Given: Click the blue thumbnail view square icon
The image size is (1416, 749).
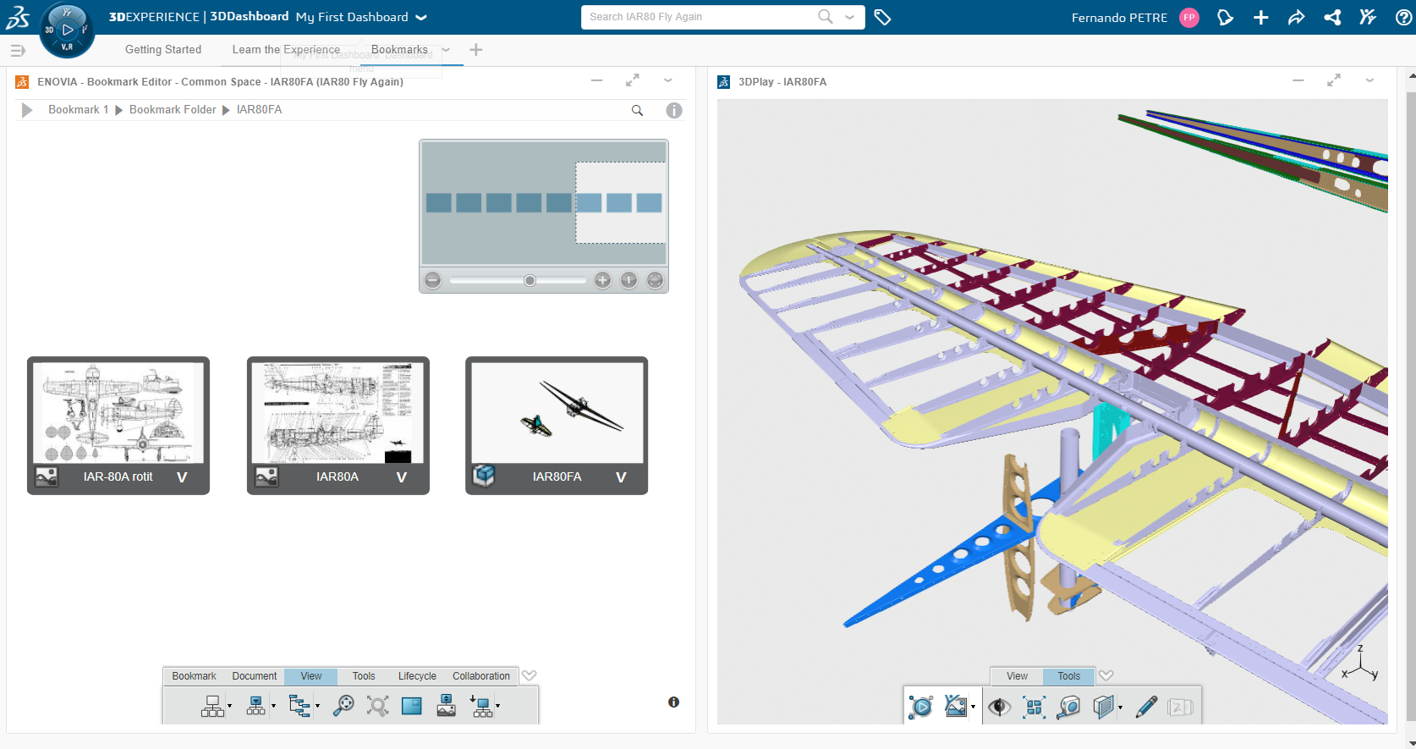Looking at the screenshot, I should click(x=412, y=706).
